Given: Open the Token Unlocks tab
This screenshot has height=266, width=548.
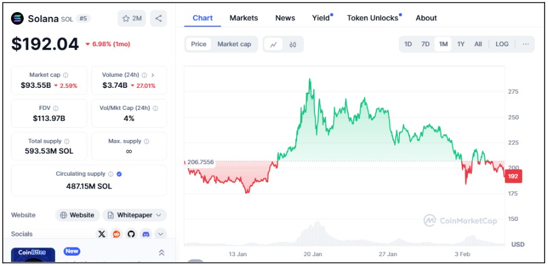Looking at the screenshot, I should [373, 18].
